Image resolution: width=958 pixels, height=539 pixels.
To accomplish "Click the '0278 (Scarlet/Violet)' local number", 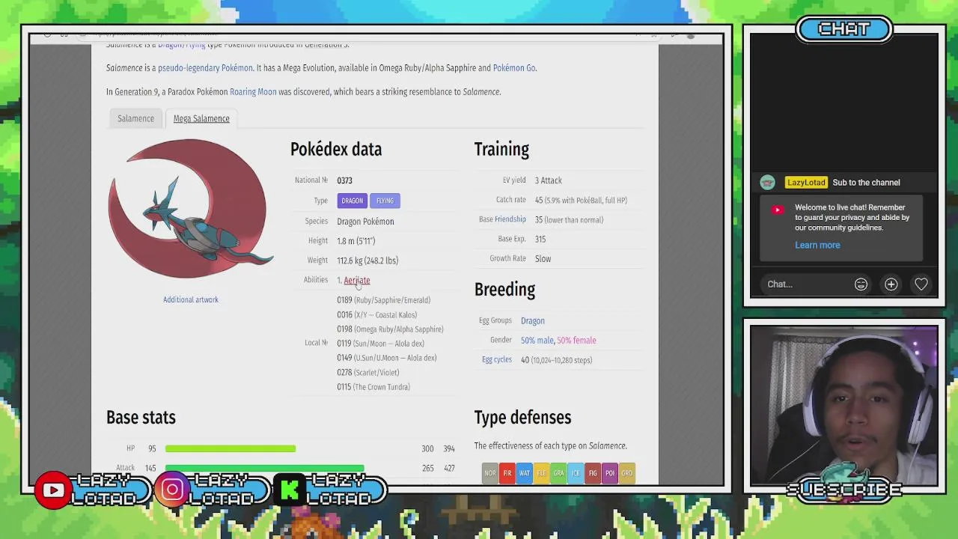I will pyautogui.click(x=367, y=373).
